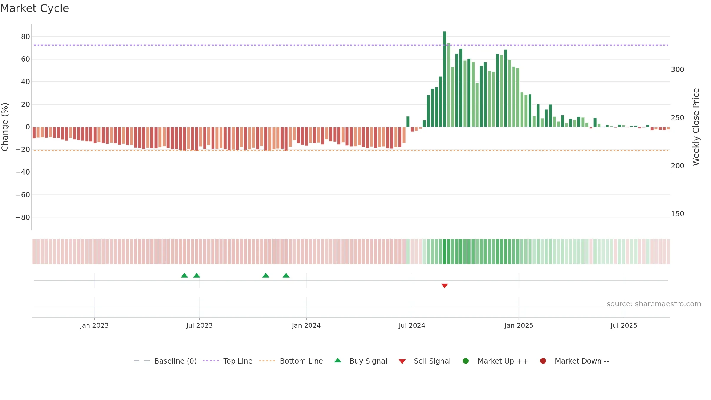Click the Jul 2024 axis label
This screenshot has width=711, height=400.
pyautogui.click(x=412, y=325)
